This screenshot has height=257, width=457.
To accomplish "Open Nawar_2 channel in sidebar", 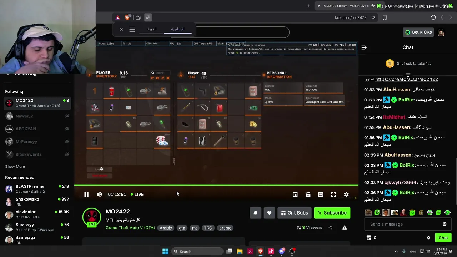I will pos(37,116).
